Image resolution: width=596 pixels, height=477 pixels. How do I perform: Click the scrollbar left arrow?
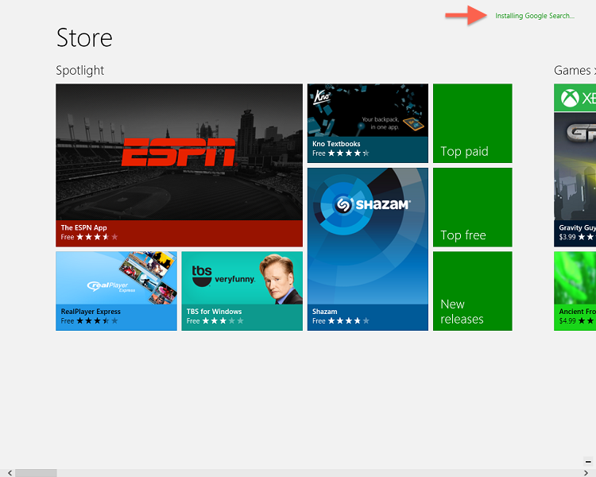5,473
